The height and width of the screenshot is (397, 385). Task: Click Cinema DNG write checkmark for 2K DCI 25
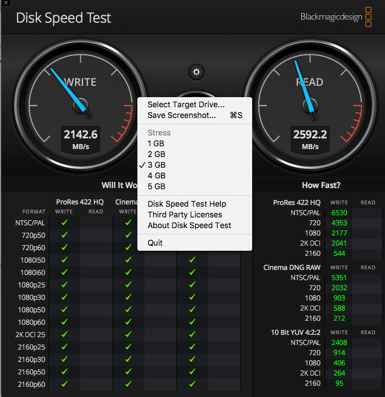coord(128,334)
